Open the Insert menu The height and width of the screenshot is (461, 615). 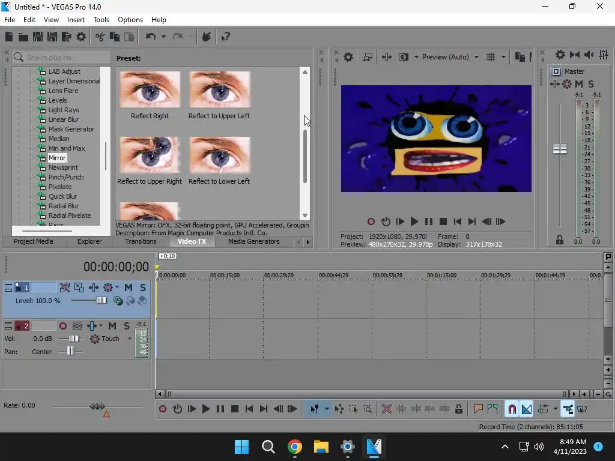click(x=76, y=20)
